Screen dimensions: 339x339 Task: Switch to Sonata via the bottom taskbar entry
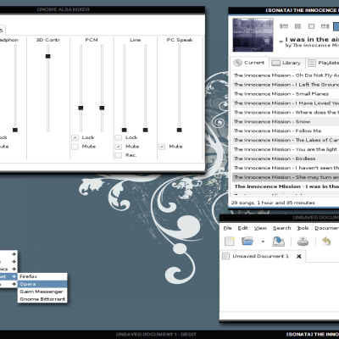click(312, 335)
